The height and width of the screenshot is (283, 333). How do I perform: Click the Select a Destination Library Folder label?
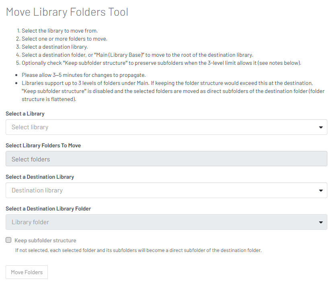pyautogui.click(x=48, y=209)
